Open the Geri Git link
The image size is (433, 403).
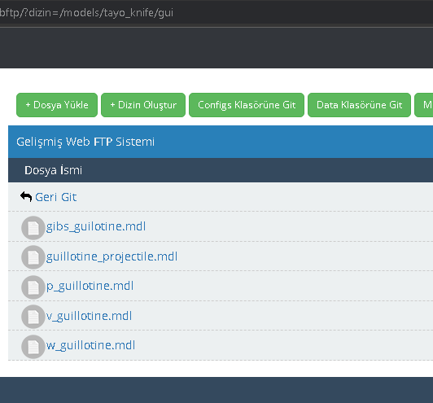pos(56,197)
